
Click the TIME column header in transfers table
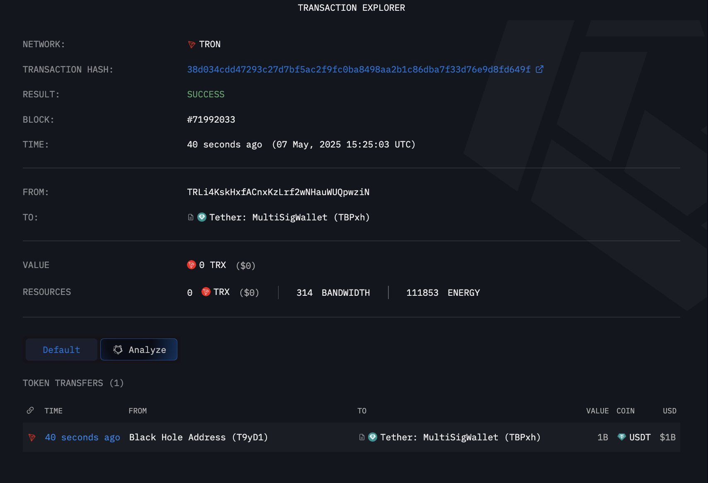(x=53, y=411)
